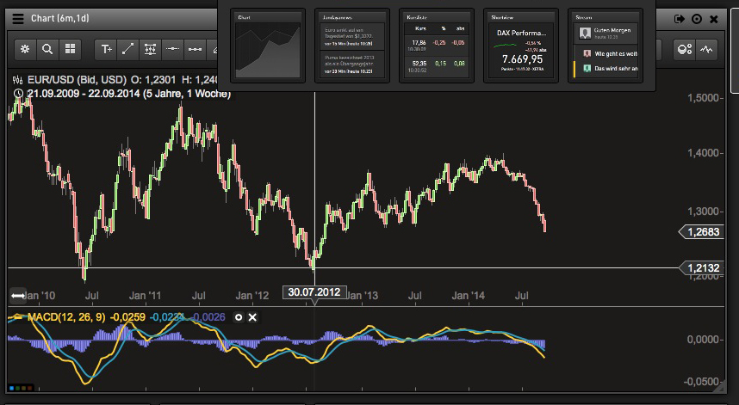Viewport: 739px width, 405px height.
Task: Select the Fibonacci levels drawing tool
Action: [151, 49]
